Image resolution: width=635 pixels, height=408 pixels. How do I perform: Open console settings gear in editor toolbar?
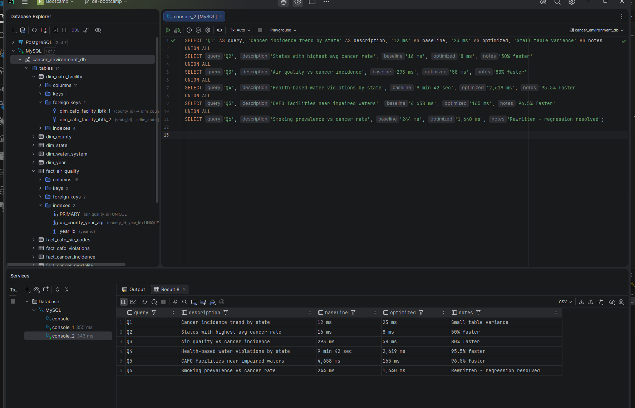click(208, 30)
